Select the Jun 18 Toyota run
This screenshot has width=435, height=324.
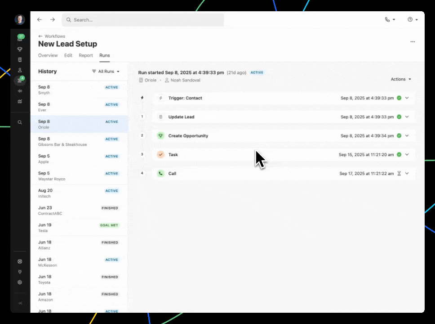[79, 279]
